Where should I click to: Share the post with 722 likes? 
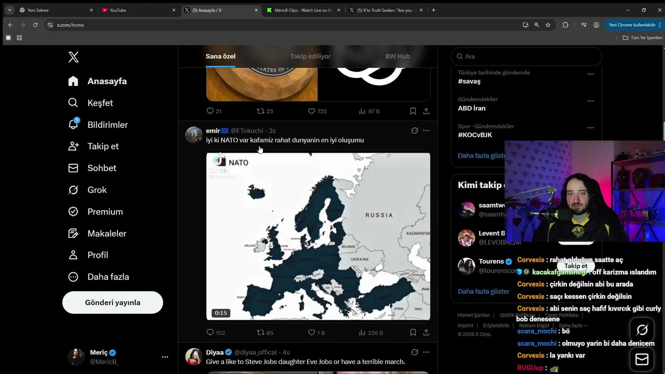click(x=426, y=111)
